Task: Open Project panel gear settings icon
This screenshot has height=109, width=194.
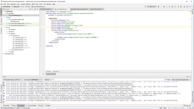Action: coord(35,9)
